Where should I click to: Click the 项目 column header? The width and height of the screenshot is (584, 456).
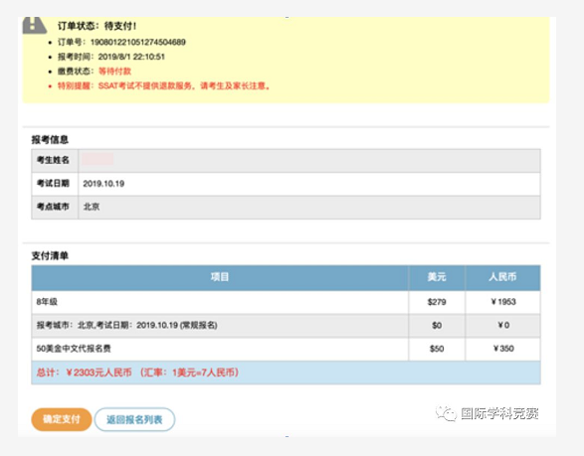click(x=220, y=277)
